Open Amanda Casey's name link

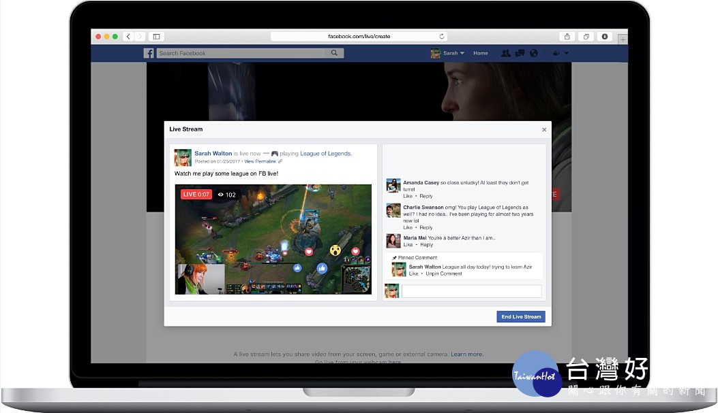[421, 183]
